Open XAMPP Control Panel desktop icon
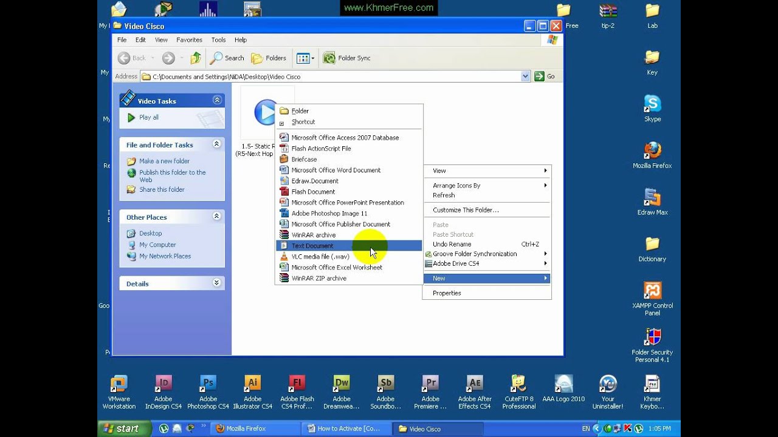The height and width of the screenshot is (437, 778). coord(652,299)
